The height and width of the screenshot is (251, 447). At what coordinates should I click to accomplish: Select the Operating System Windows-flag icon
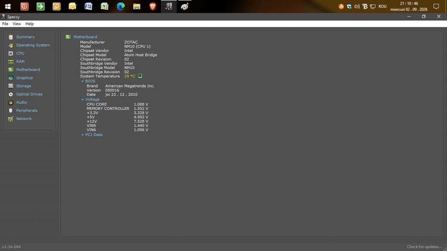point(11,45)
